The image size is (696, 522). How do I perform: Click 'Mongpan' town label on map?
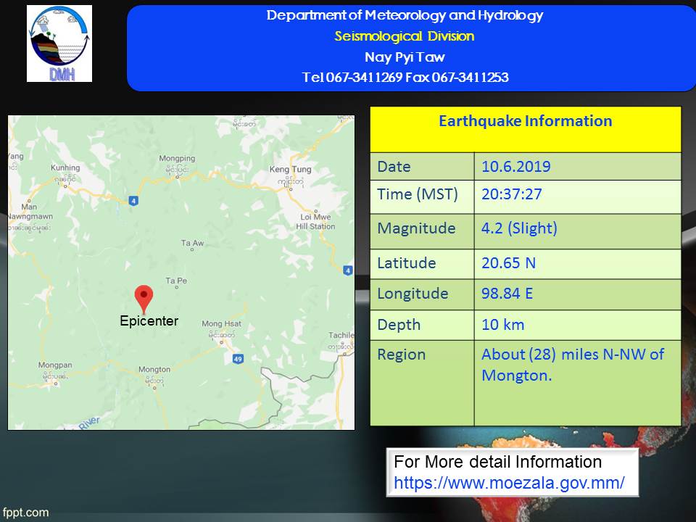click(x=55, y=365)
